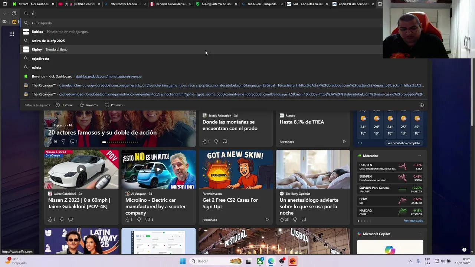The width and height of the screenshot is (475, 267).
Task: Click the browser back arrow
Action: click(5, 13)
